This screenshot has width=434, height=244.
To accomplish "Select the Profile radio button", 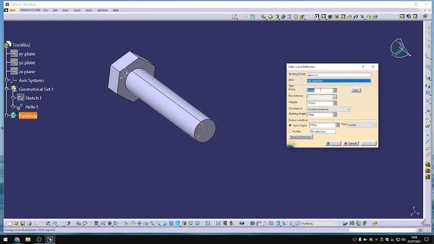I will (290, 131).
